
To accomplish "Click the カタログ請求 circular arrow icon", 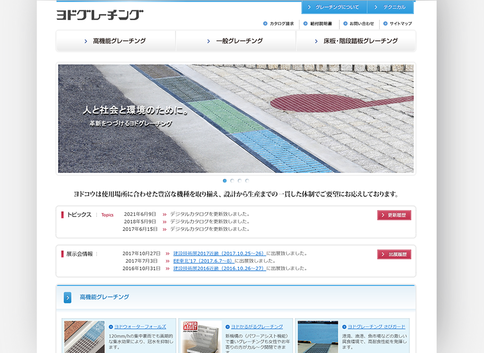I will click(265, 24).
